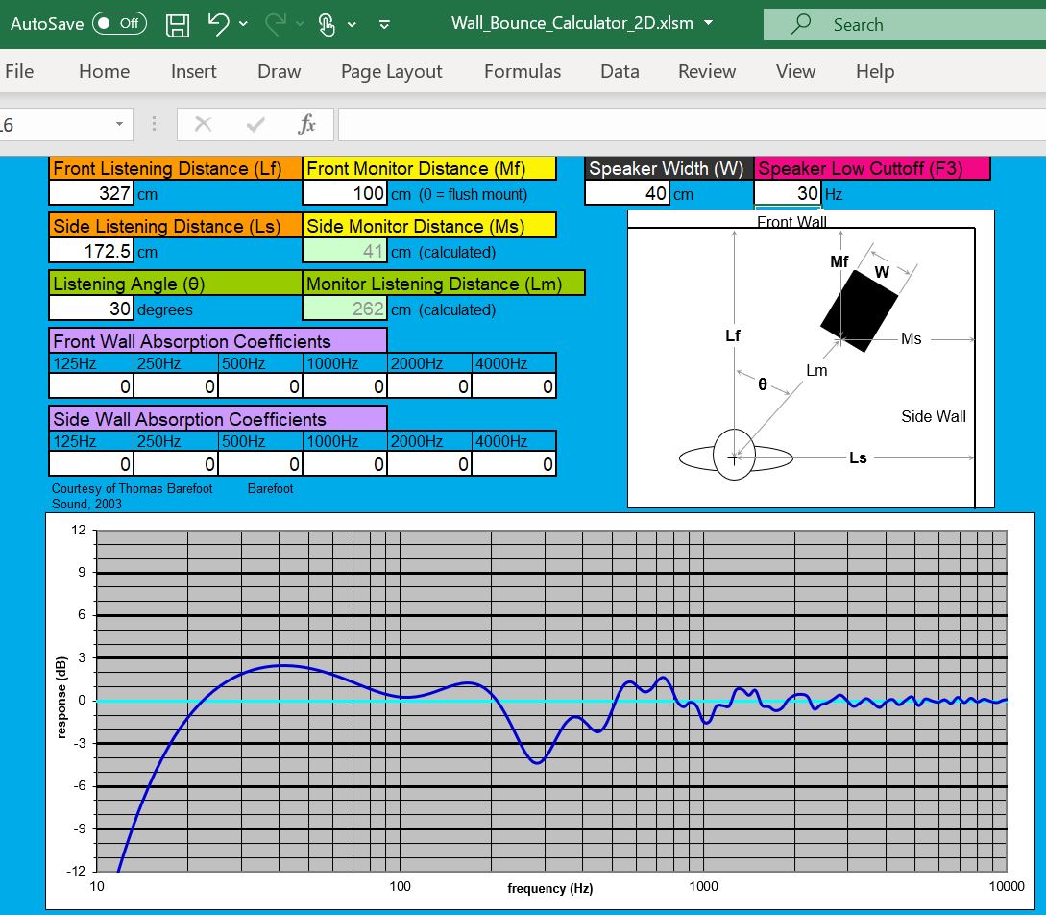
Task: Open the Customize Quick Access Toolbar dropdown
Action: 385,24
